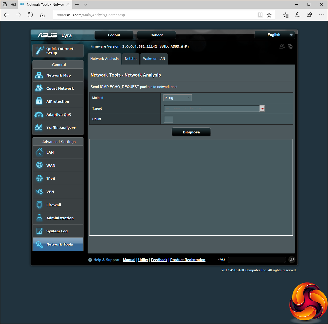Viewport: 328px width, 324px height.
Task: Click the Help & Support question icon
Action: (90, 260)
